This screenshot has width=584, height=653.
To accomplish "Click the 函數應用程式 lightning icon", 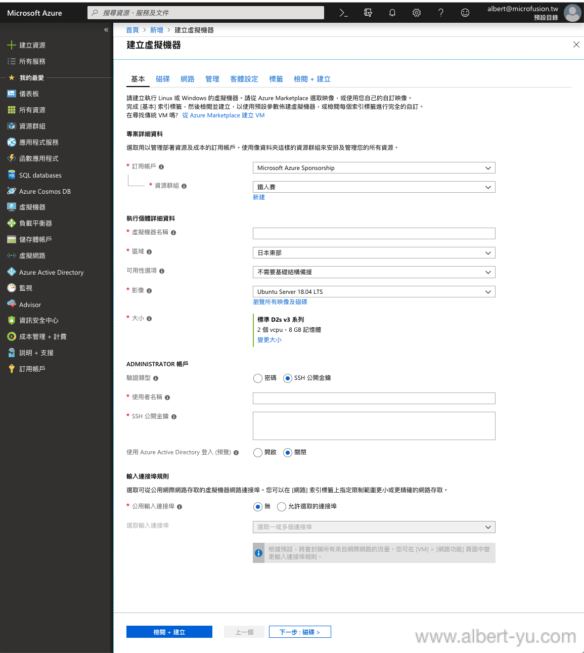I will [12, 158].
